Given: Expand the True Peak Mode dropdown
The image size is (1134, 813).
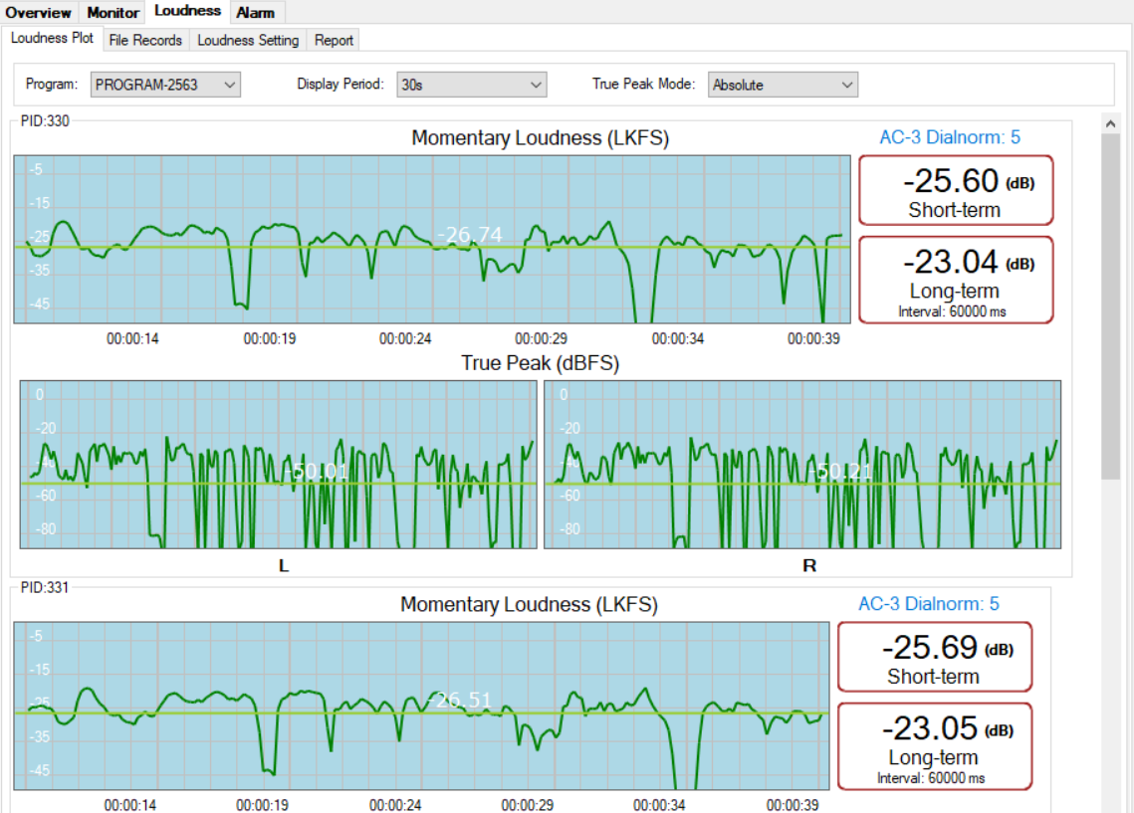Looking at the screenshot, I should 783,85.
